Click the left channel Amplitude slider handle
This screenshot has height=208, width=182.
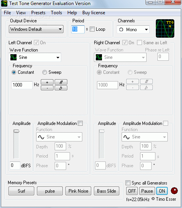[x=16, y=131]
